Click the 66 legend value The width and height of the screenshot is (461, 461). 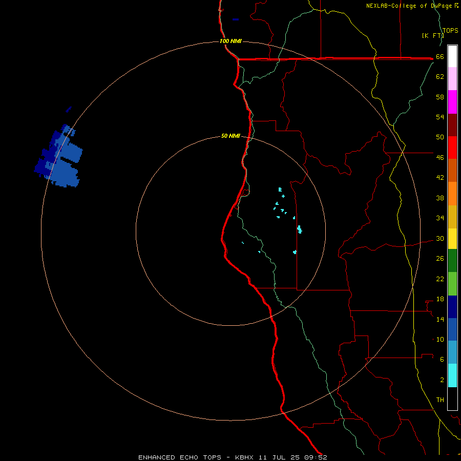(x=440, y=56)
